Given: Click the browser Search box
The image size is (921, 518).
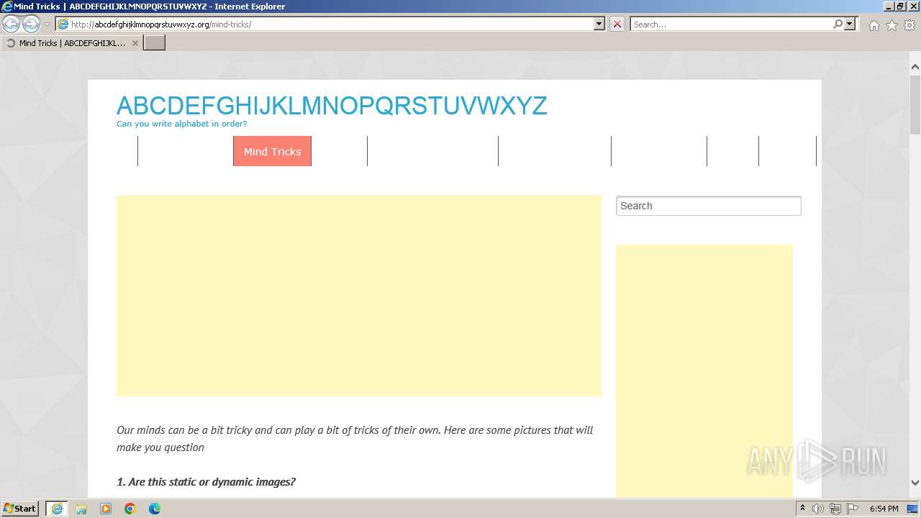Looking at the screenshot, I should coord(732,24).
